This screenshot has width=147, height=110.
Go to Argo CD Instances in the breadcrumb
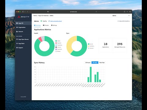[43, 16]
